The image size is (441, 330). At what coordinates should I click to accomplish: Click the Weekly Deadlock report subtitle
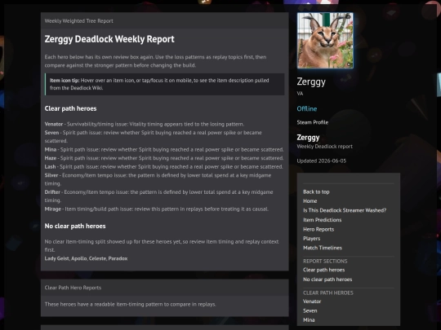[x=324, y=146]
